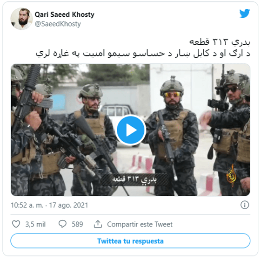Click the second line of tweet text
This screenshot has width=261, height=261.
(143, 54)
